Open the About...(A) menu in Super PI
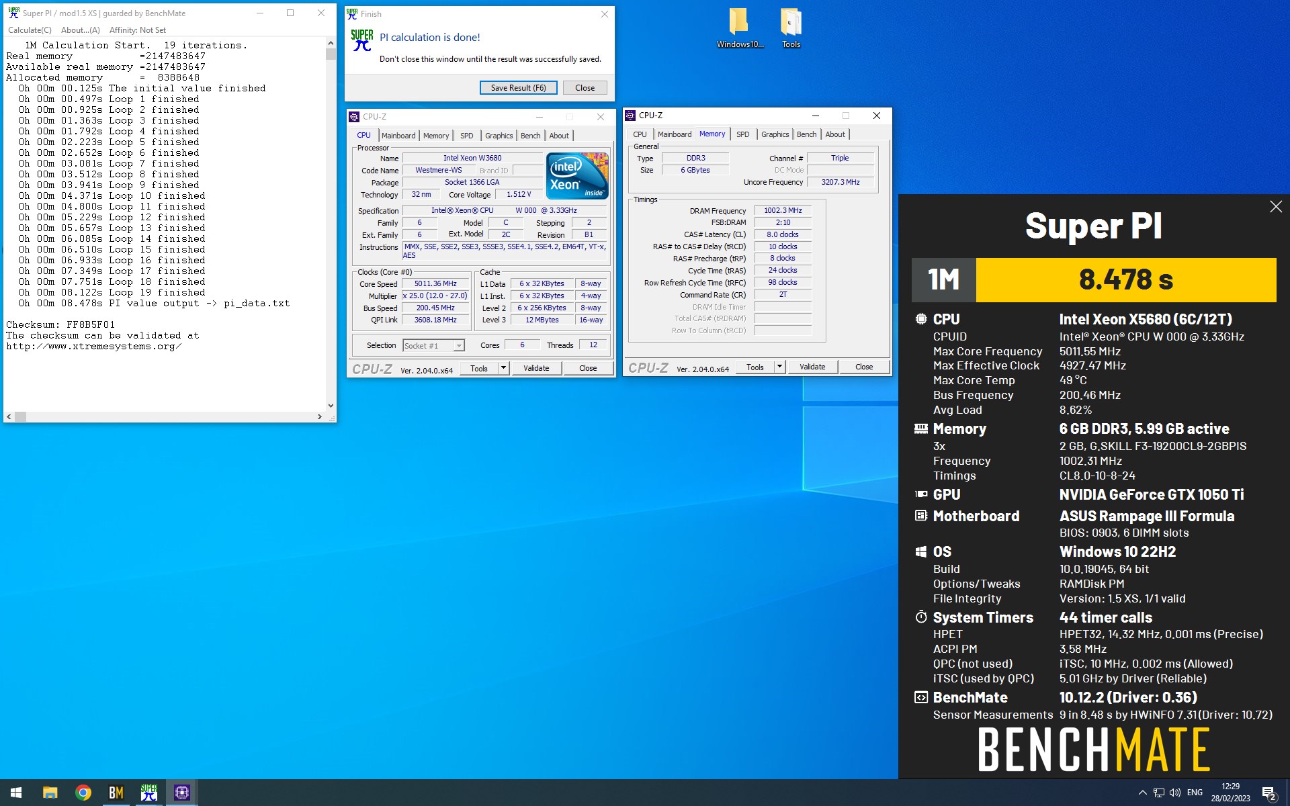The height and width of the screenshot is (806, 1290). [80, 30]
